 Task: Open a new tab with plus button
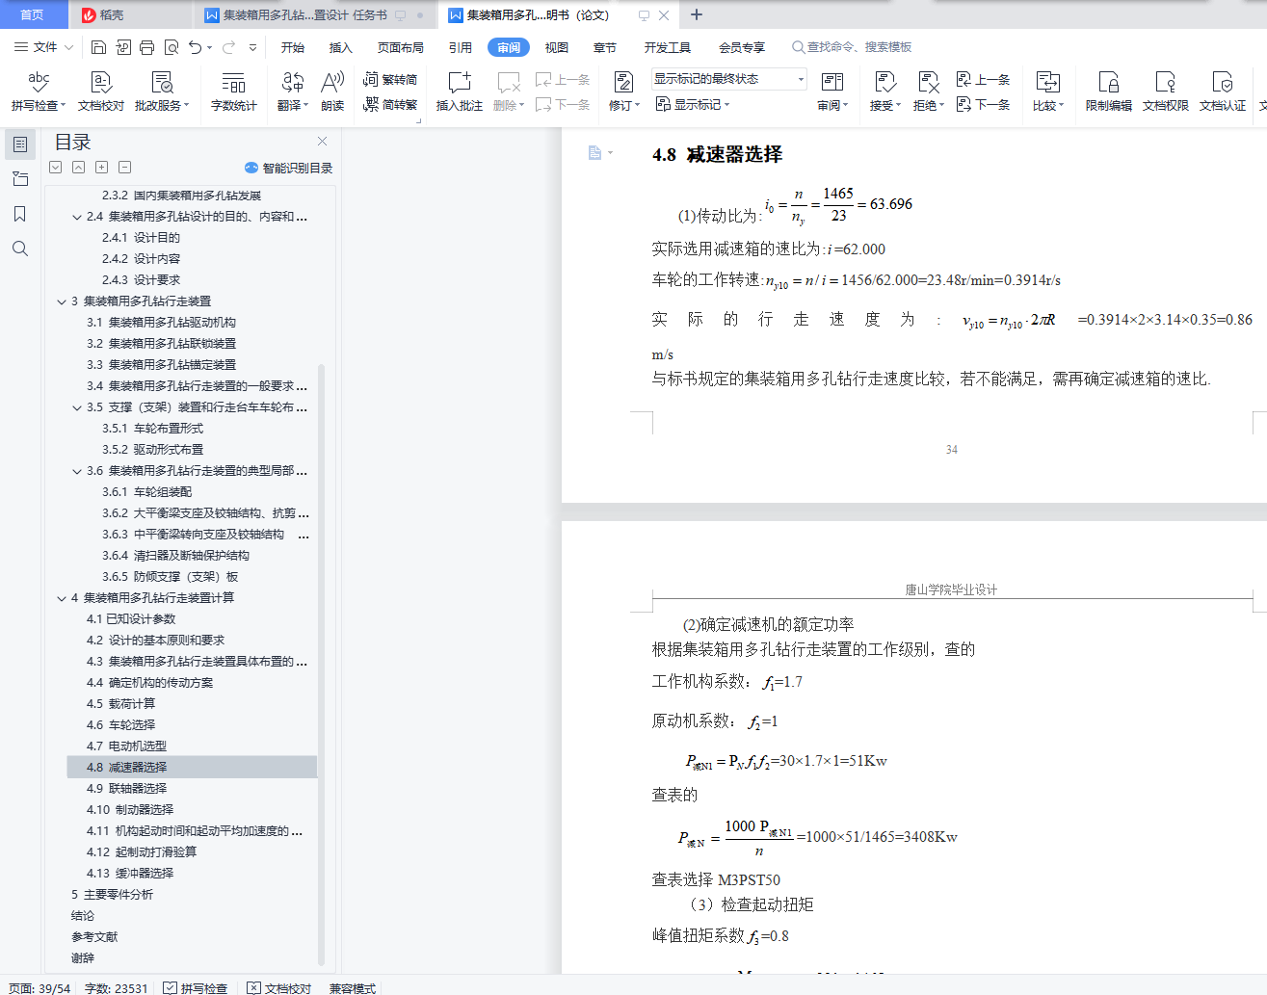pos(697,14)
